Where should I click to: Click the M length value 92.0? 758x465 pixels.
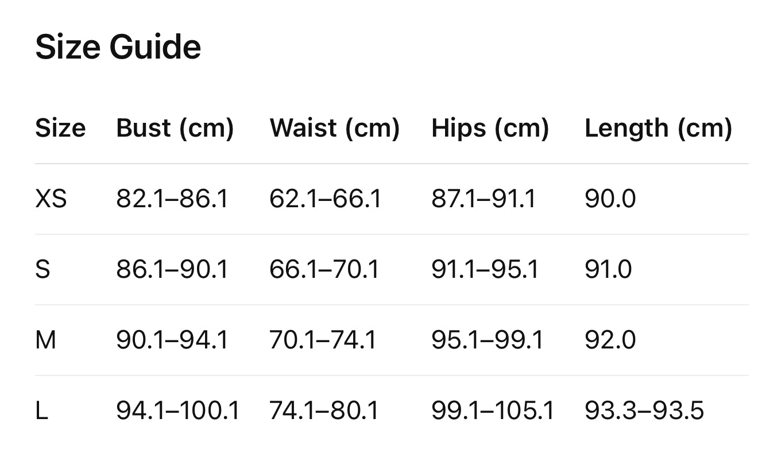[610, 340]
